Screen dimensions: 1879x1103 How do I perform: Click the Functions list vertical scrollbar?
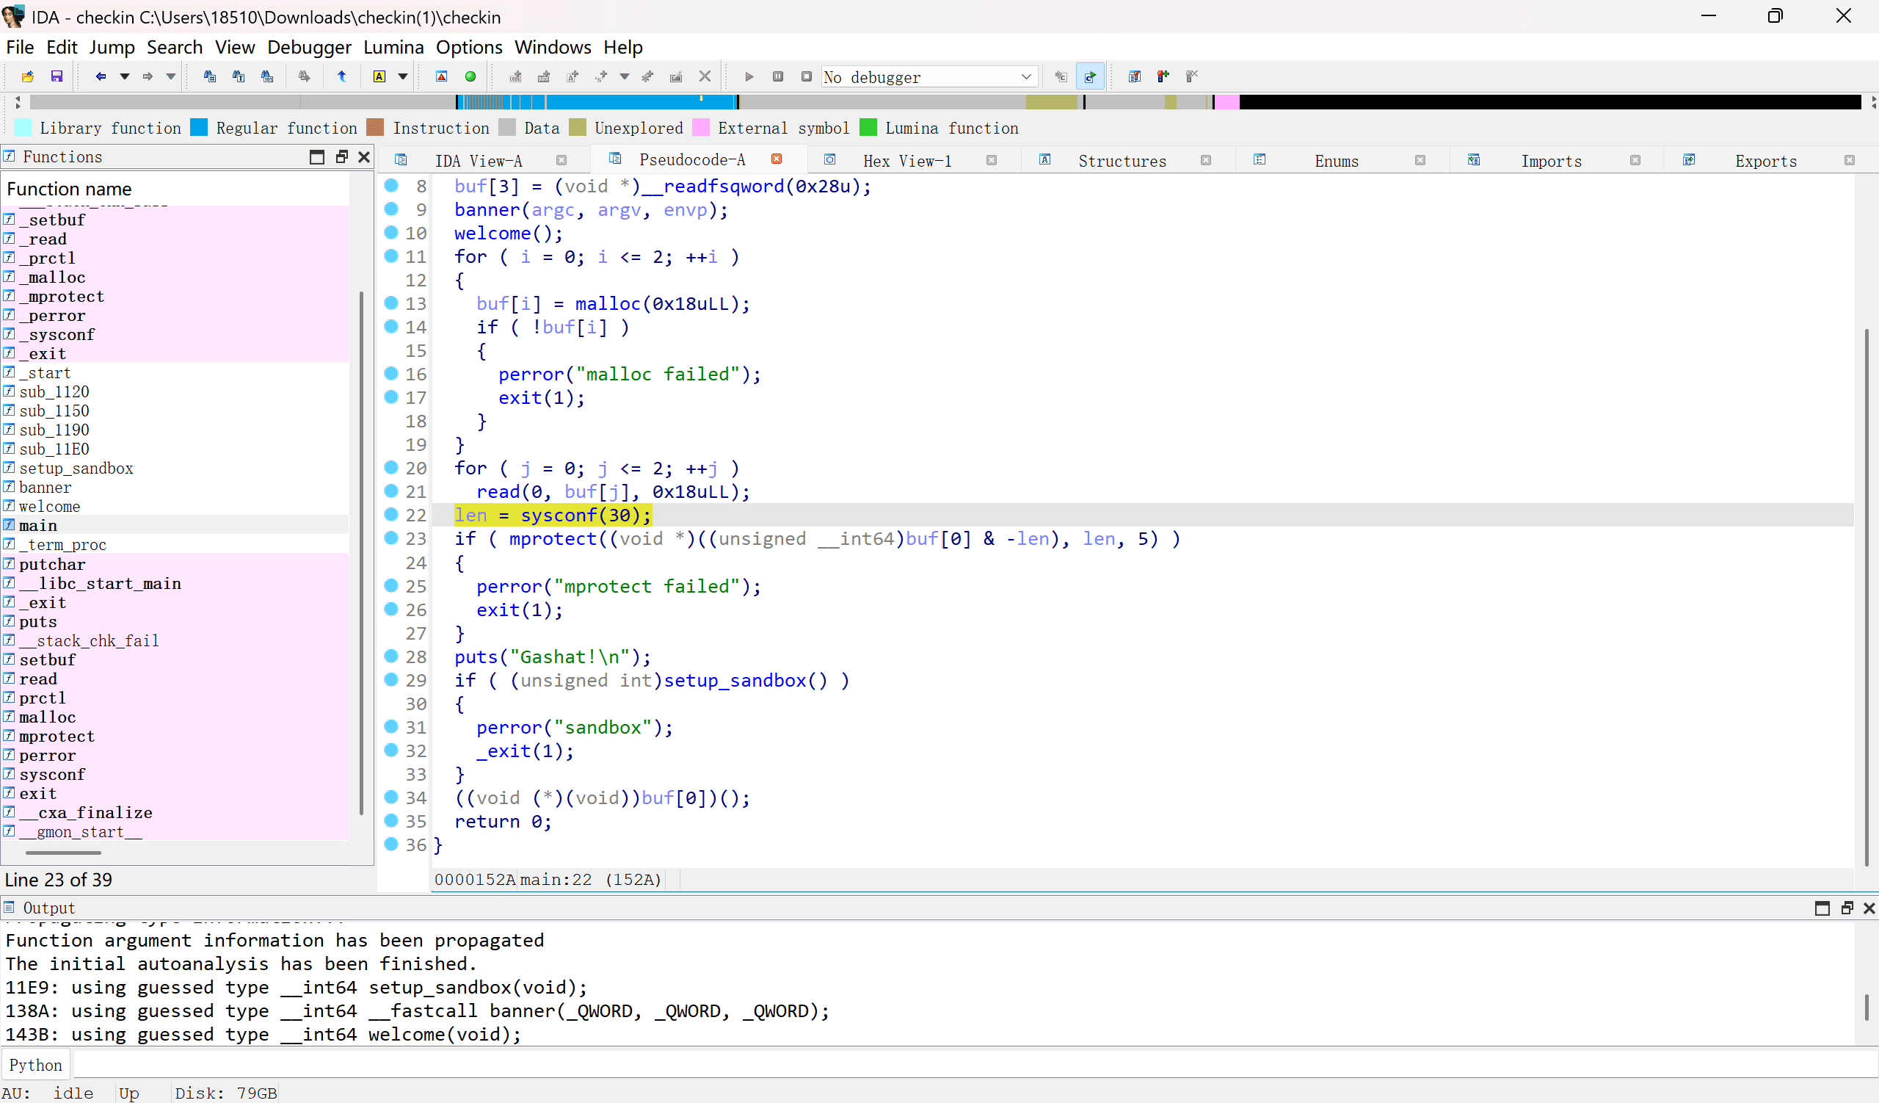362,552
